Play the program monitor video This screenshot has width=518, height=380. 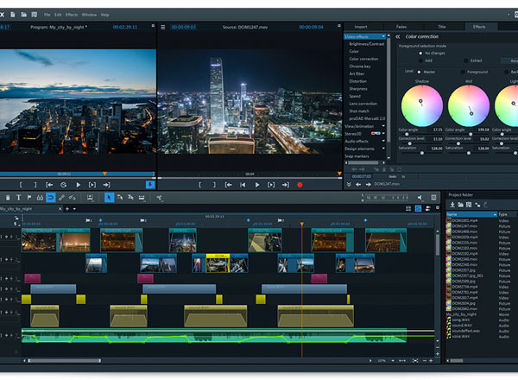pos(78,185)
